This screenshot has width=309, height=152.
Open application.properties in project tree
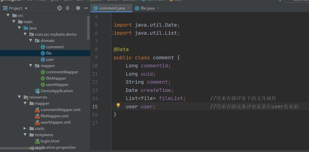55,147
